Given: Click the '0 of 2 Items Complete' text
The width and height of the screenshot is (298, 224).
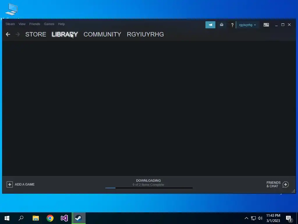Looking at the screenshot, I should coord(148,185).
